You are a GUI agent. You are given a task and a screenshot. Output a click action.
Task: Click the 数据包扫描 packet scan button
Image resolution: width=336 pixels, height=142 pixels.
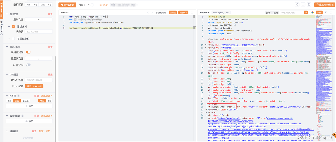tap(161, 13)
